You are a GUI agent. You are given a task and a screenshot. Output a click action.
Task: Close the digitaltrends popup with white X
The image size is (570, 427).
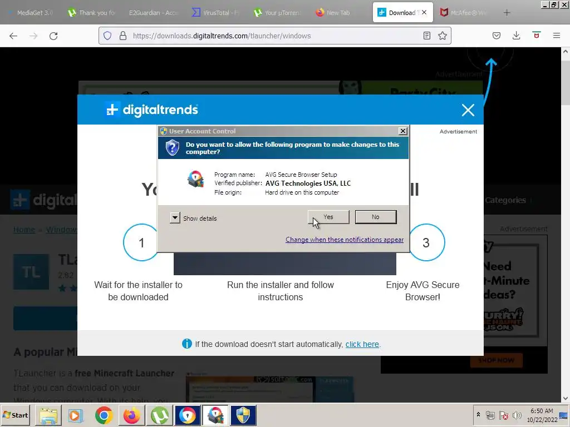click(x=468, y=110)
